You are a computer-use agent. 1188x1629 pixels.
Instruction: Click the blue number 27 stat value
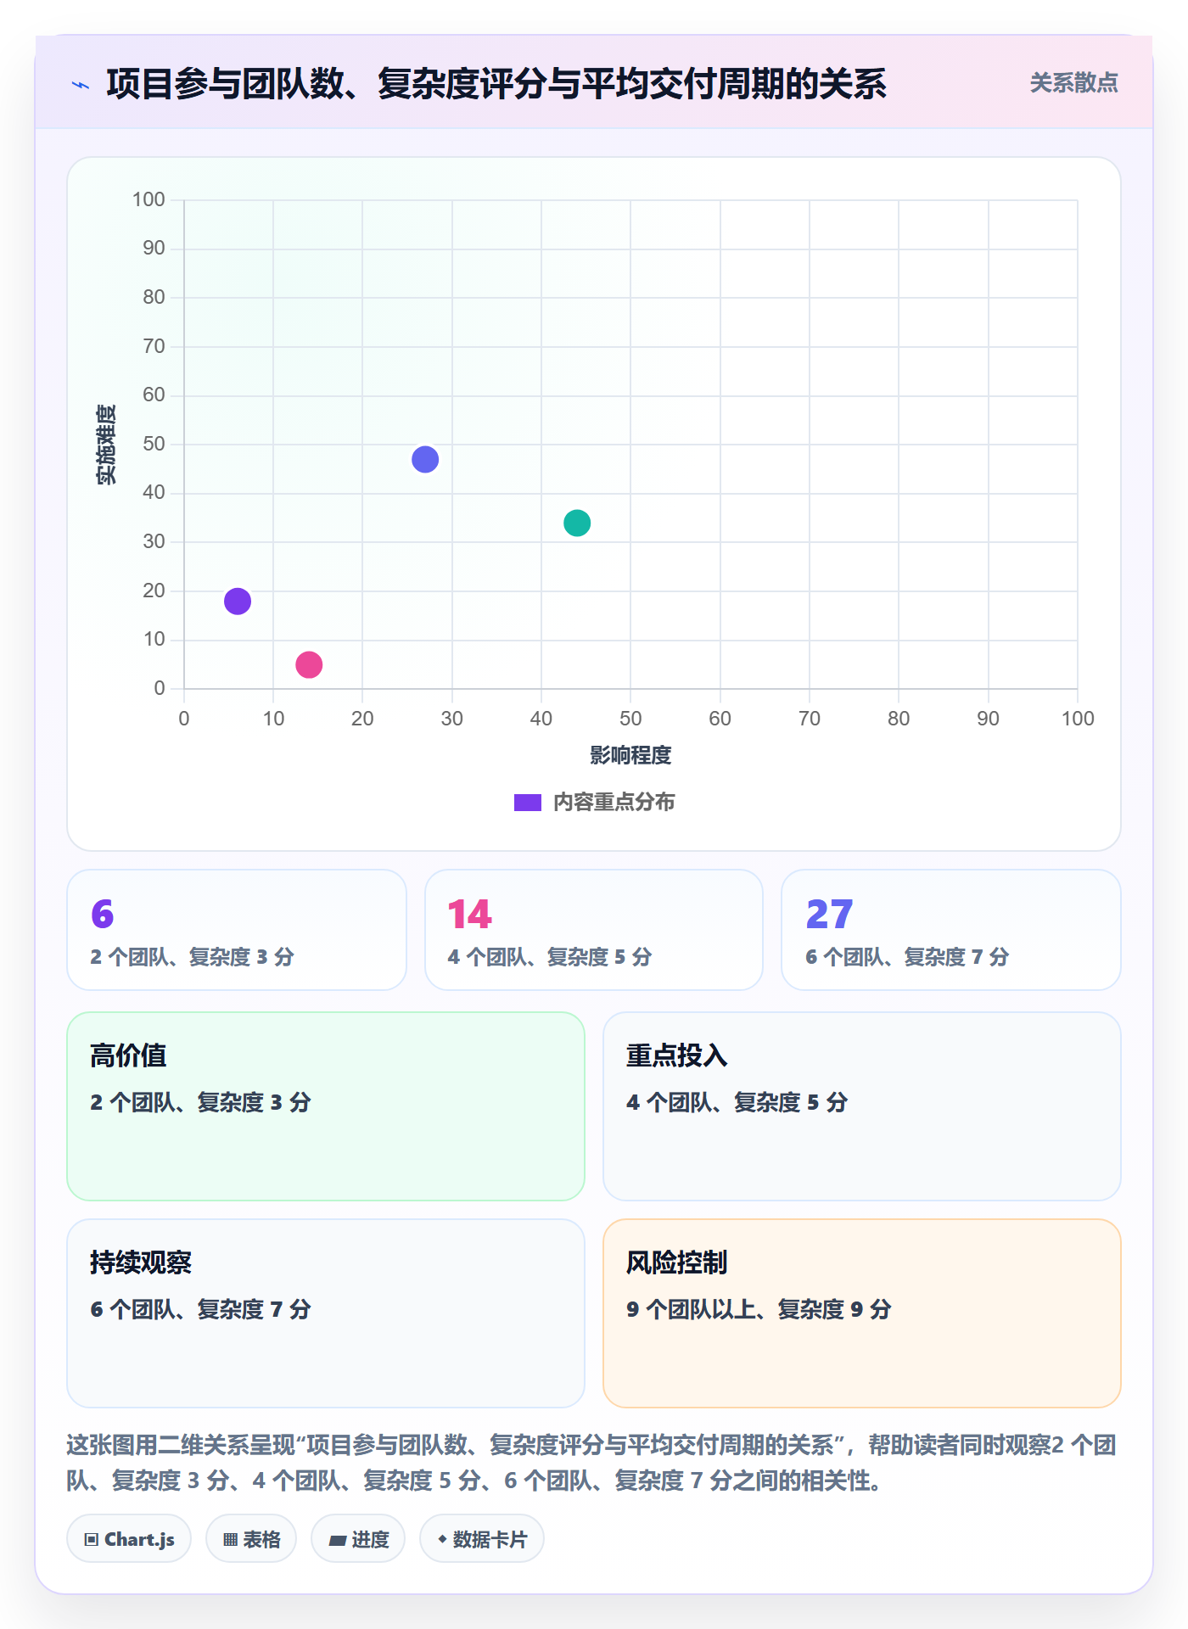(829, 914)
